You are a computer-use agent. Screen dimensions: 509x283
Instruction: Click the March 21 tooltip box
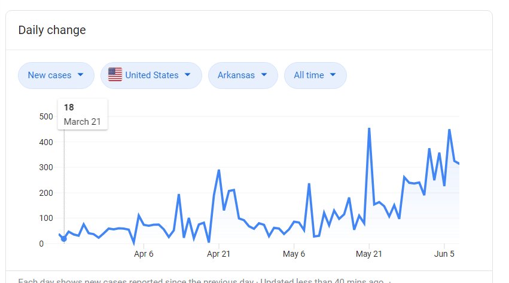click(83, 115)
